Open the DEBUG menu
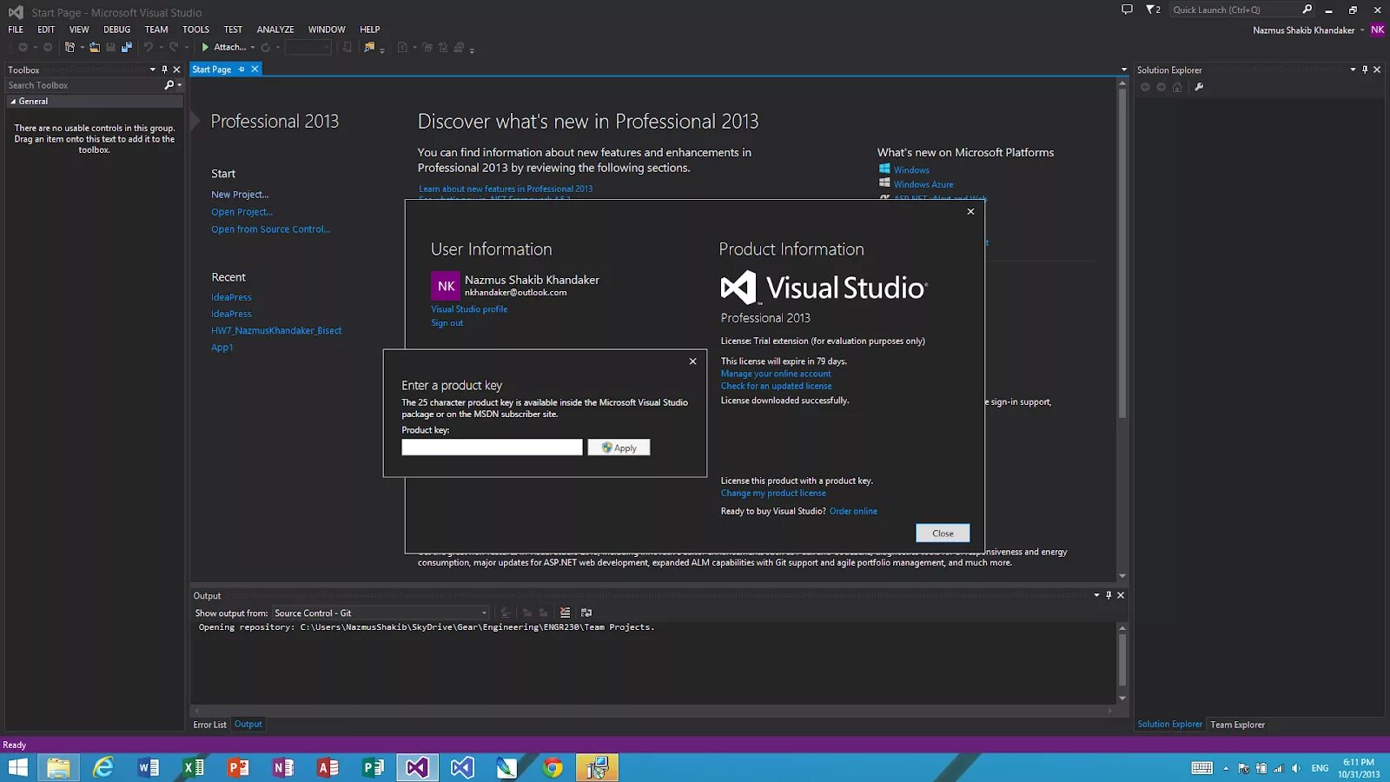Image resolution: width=1390 pixels, height=782 pixels. [x=116, y=30]
